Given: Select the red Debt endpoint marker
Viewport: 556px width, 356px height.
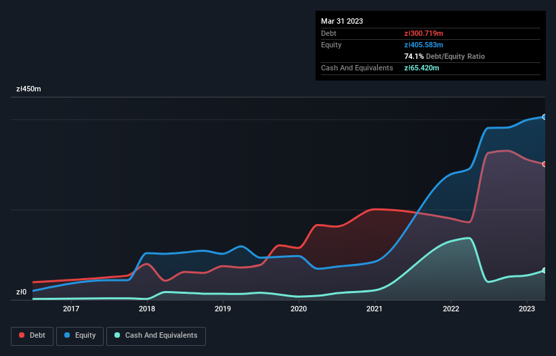Looking at the screenshot, I should click(544, 164).
